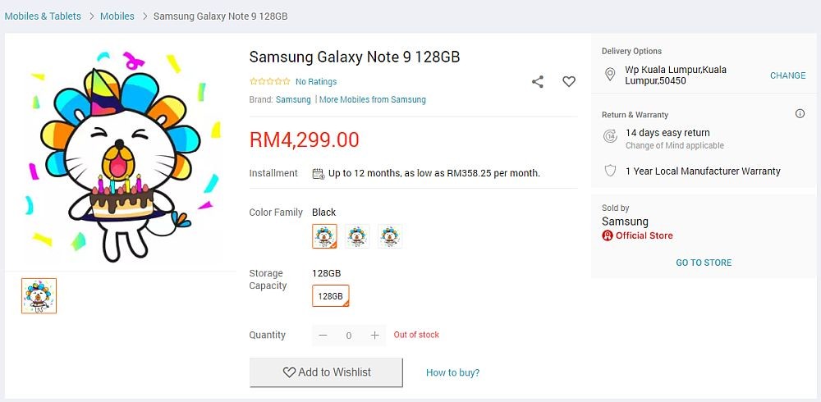This screenshot has height=402, width=821.
Task: Click the heart wishlist icon near title
Action: pyautogui.click(x=569, y=81)
